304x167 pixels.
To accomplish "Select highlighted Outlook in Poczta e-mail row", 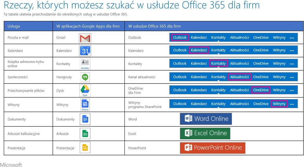I will (180, 37).
